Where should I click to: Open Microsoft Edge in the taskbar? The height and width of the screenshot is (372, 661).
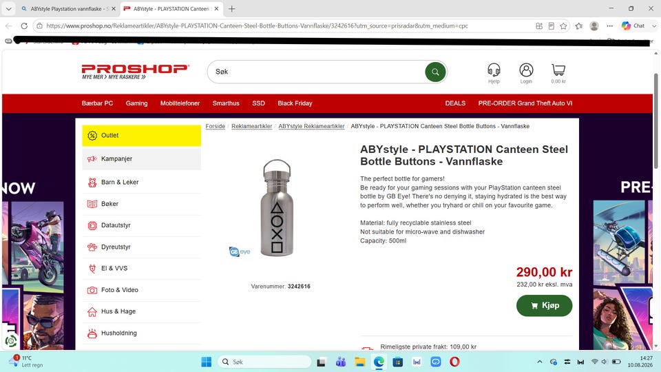(x=379, y=362)
